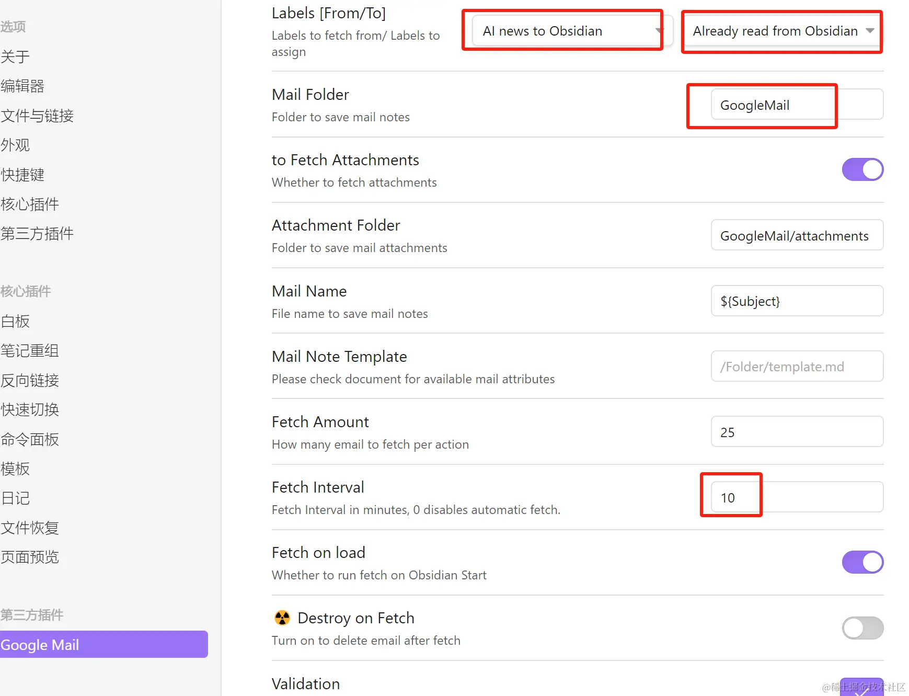Select 白板 core plugin settings
The image size is (909, 696).
pos(16,321)
